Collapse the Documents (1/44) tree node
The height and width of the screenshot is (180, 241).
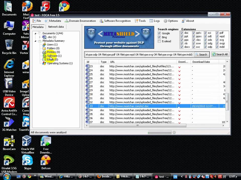(x=35, y=33)
